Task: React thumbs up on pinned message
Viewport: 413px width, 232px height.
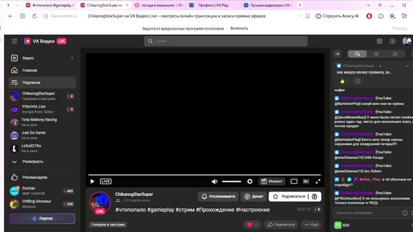Action: pyautogui.click(x=344, y=81)
